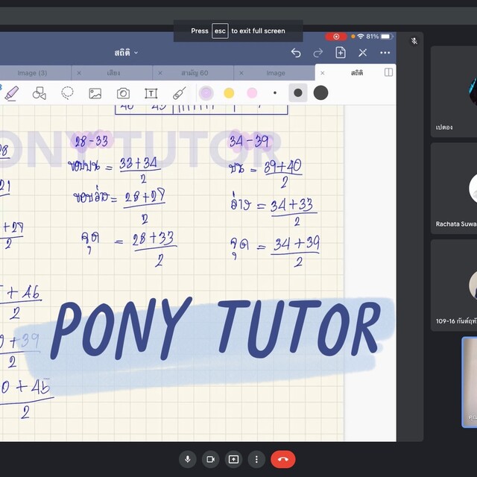Viewport: 477px width, 477px height.
Task: Pick the pink highlighter color
Action: [252, 93]
